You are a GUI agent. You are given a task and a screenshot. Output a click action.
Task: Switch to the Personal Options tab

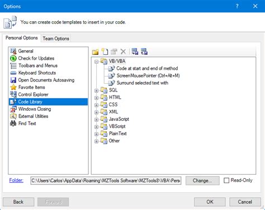coord(22,38)
